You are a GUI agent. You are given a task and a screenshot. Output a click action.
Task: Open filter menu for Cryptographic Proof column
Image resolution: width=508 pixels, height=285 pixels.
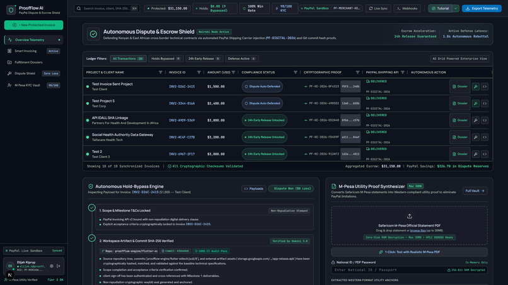357,72
